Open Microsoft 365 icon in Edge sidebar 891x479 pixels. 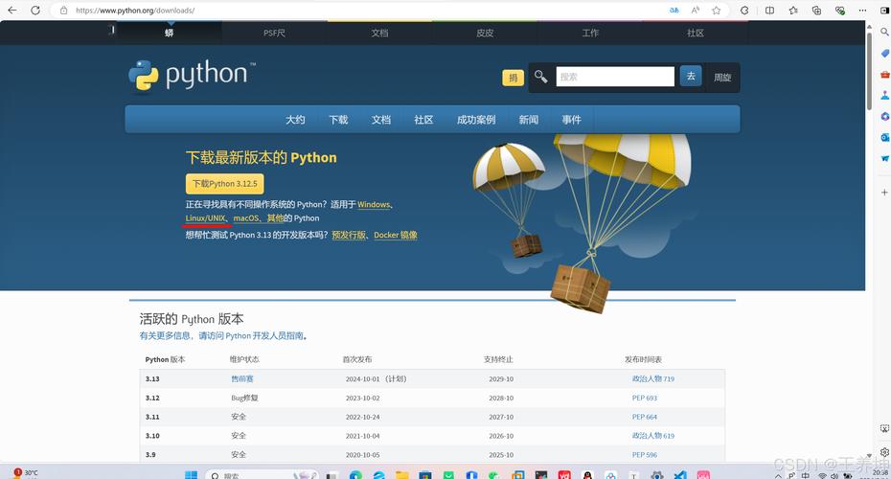pyautogui.click(x=884, y=117)
